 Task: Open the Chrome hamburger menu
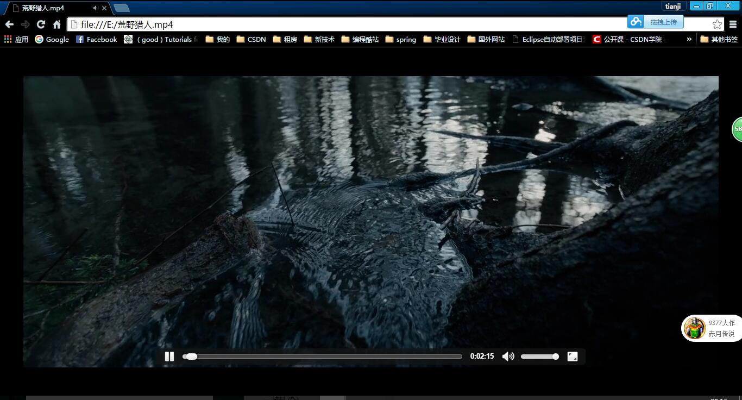[x=733, y=24]
